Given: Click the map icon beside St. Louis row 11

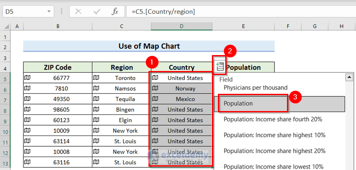Looking at the screenshot, I should (96, 141).
